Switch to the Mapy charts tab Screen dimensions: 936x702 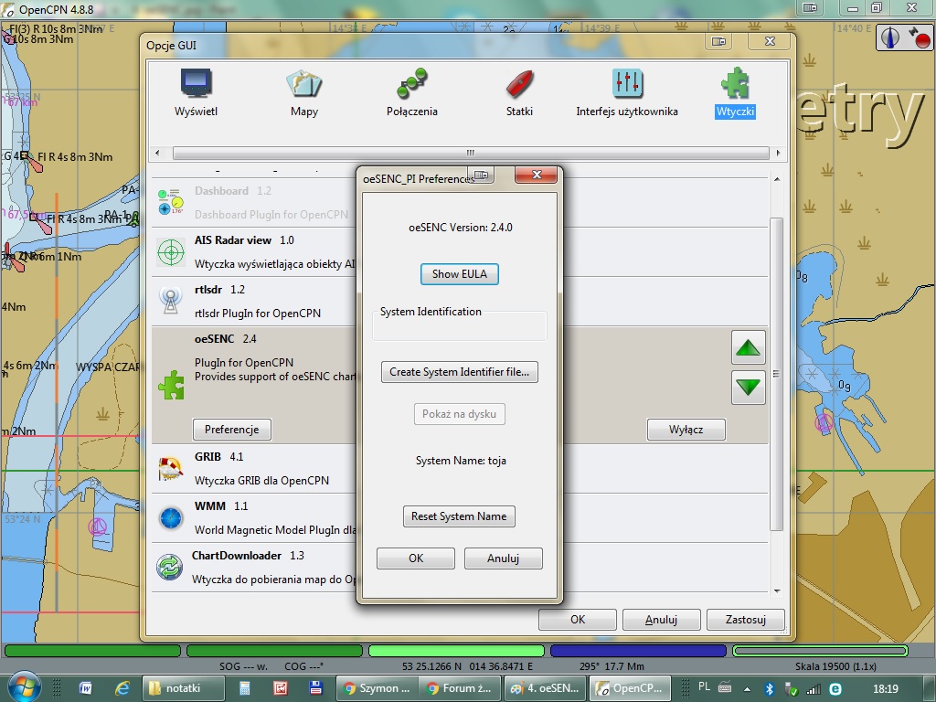click(x=303, y=92)
